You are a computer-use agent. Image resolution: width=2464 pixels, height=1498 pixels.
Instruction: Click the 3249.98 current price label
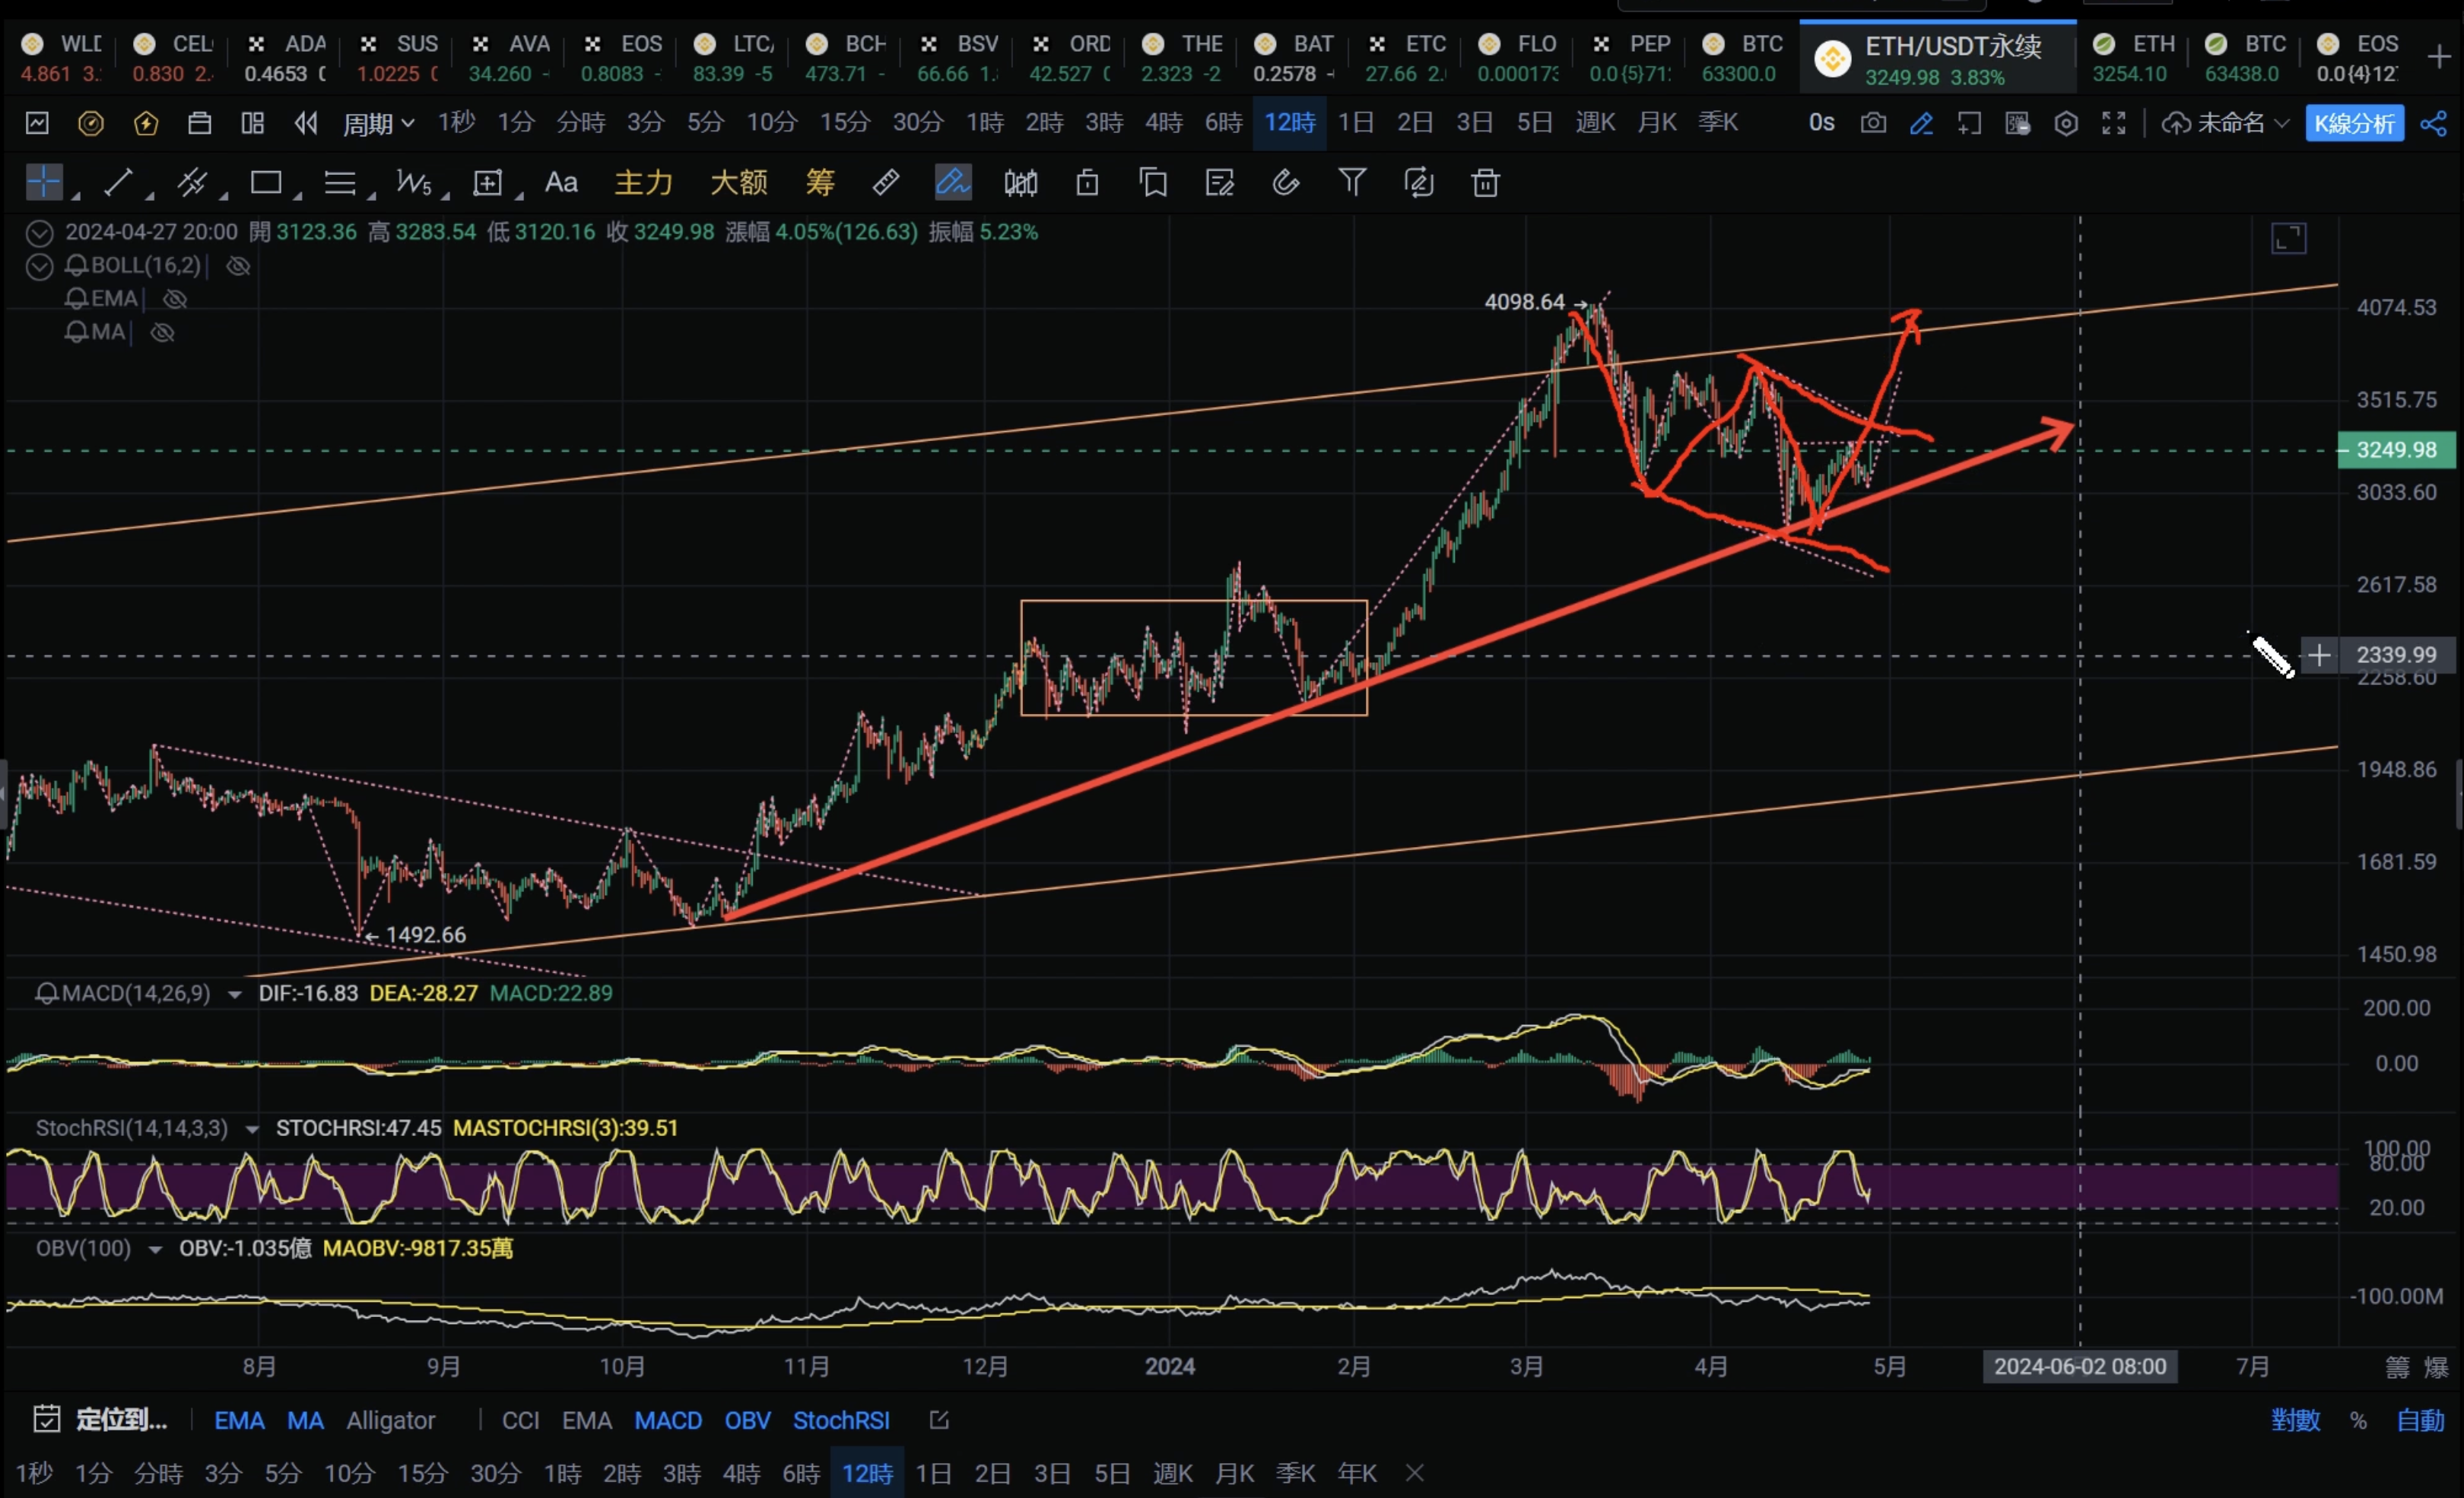2396,450
